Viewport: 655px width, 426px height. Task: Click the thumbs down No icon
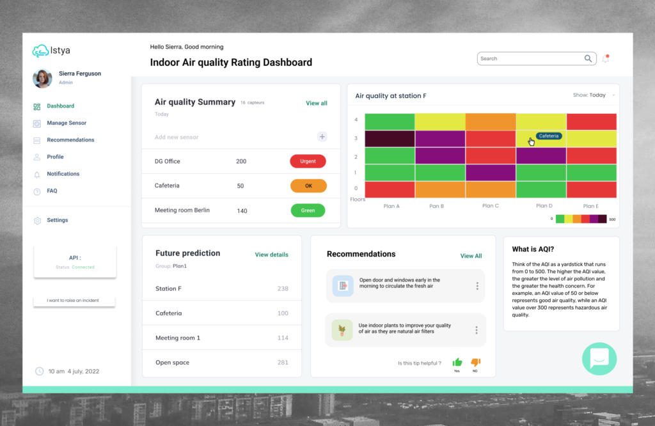(x=475, y=363)
